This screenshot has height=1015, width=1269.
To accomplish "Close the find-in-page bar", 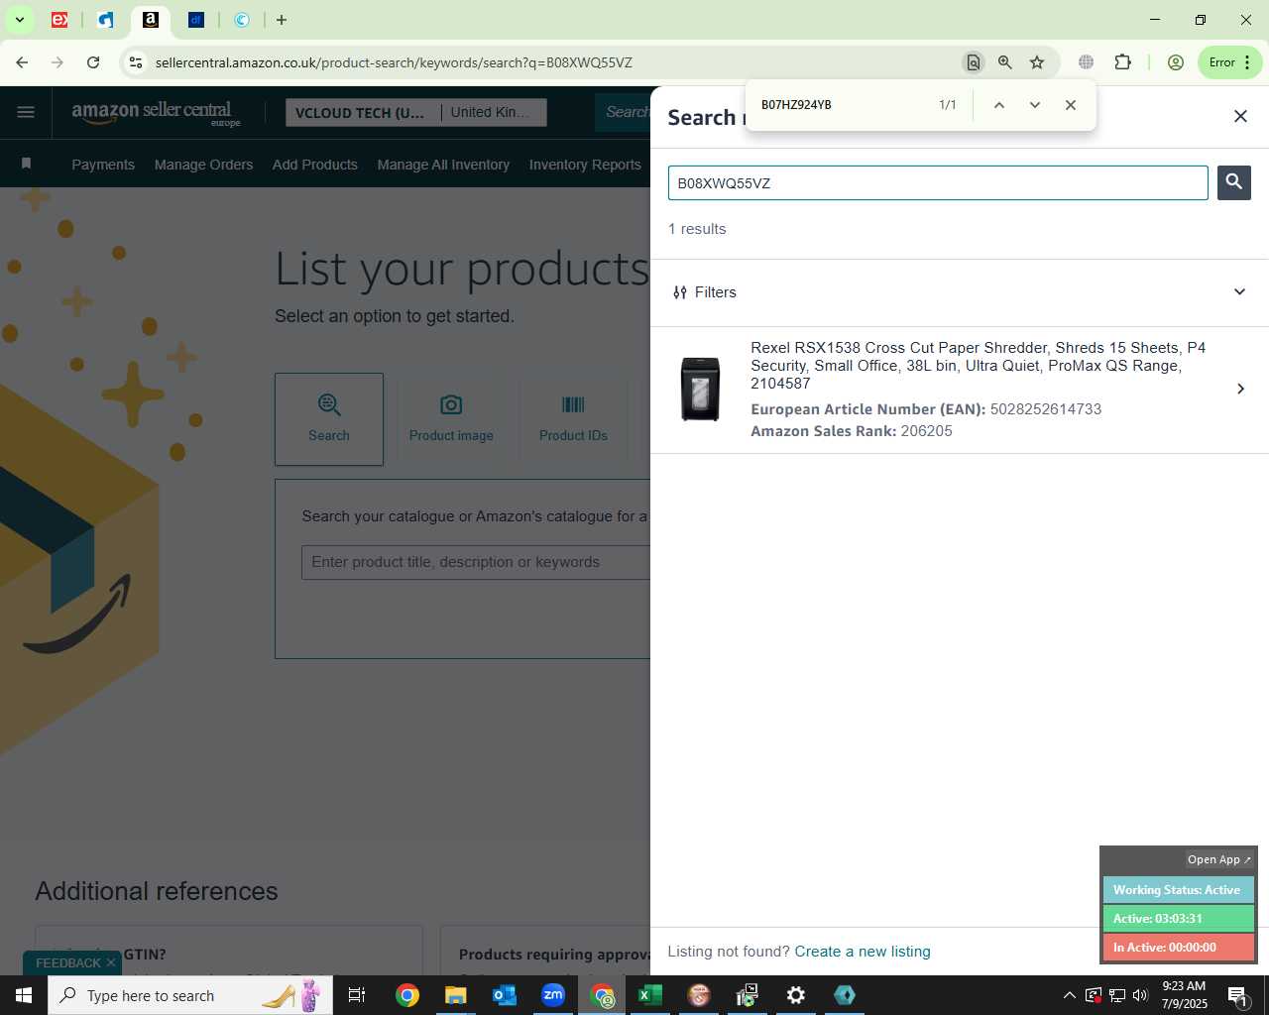I will (x=1071, y=105).
